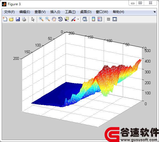Click the Link Plot icon
Screen dimensions: 159x142
point(85,19)
